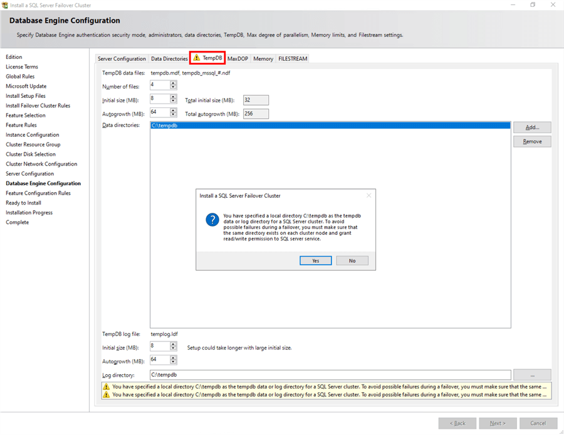This screenshot has width=564, height=435.
Task: Increase log file Autogrowth value
Action: tap(174, 358)
